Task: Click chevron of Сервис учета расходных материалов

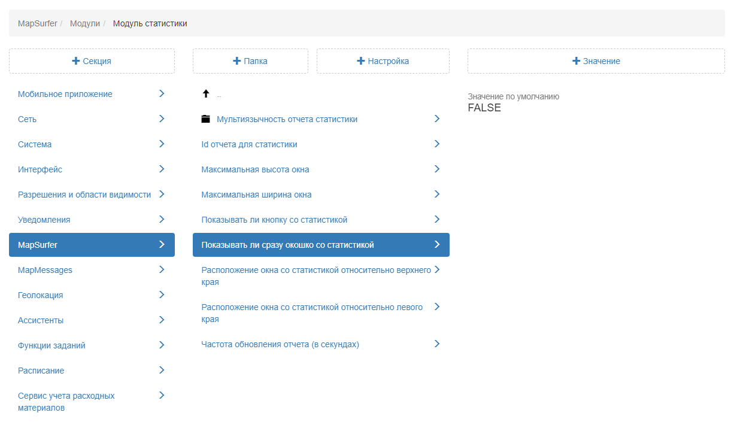Action: pos(162,395)
